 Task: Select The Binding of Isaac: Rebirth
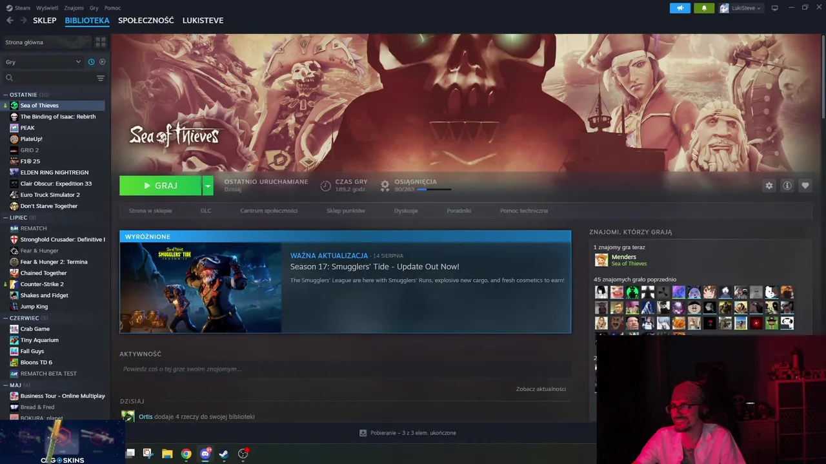pyautogui.click(x=57, y=117)
